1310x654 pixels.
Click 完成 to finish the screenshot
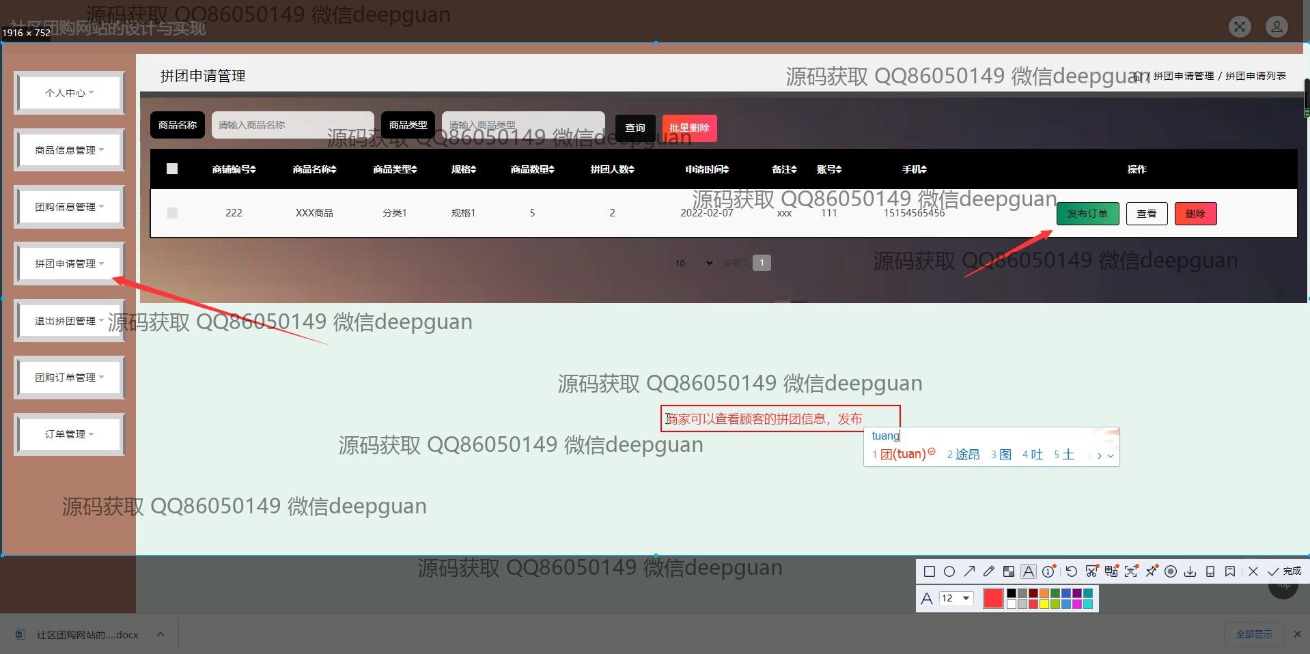coord(1285,571)
